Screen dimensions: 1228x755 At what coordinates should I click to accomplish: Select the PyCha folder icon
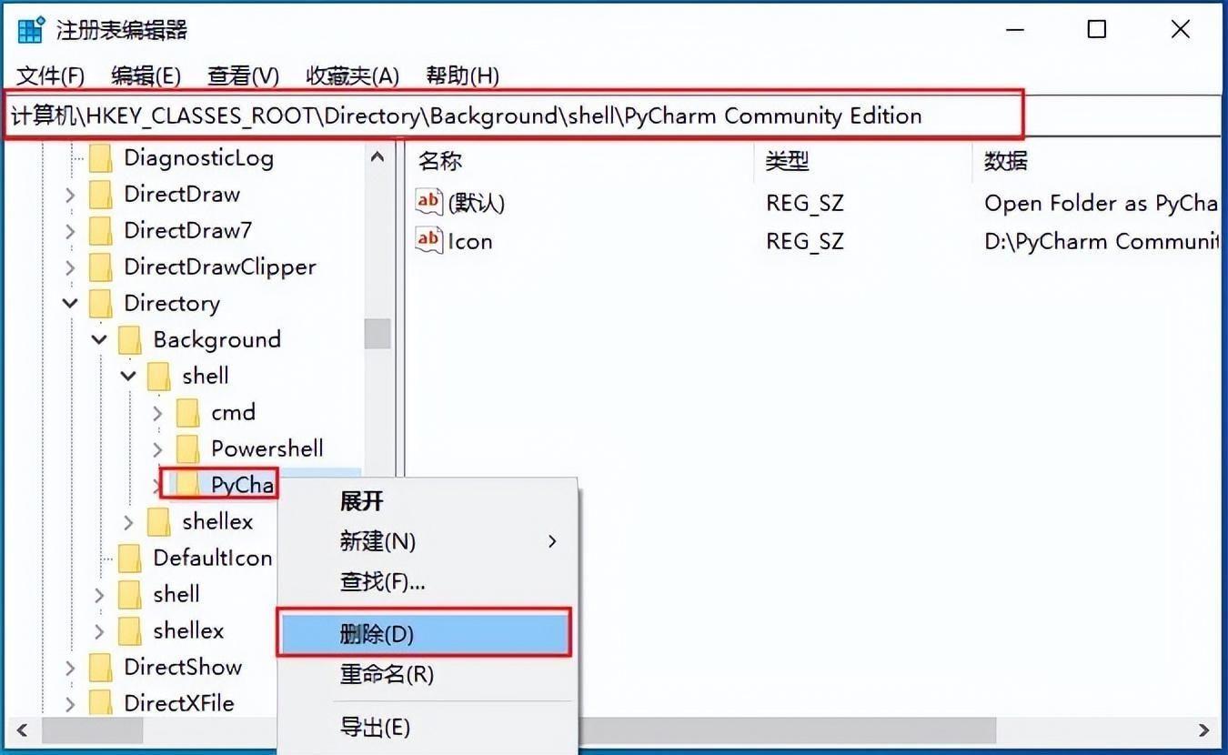188,485
